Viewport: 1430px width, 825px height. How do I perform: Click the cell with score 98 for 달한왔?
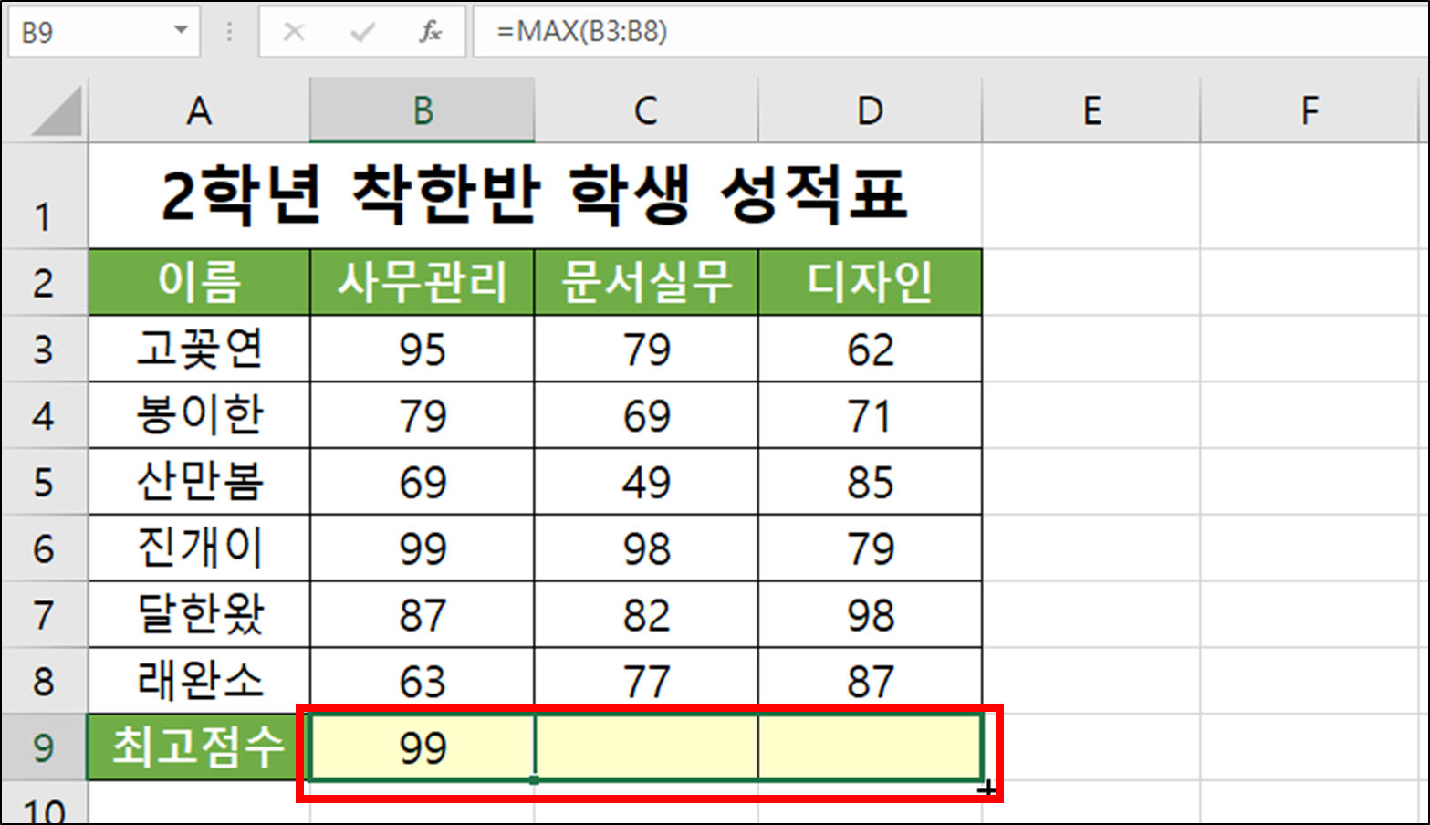point(868,613)
